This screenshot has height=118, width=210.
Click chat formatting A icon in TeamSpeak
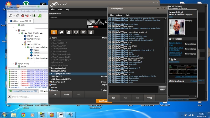point(9,97)
